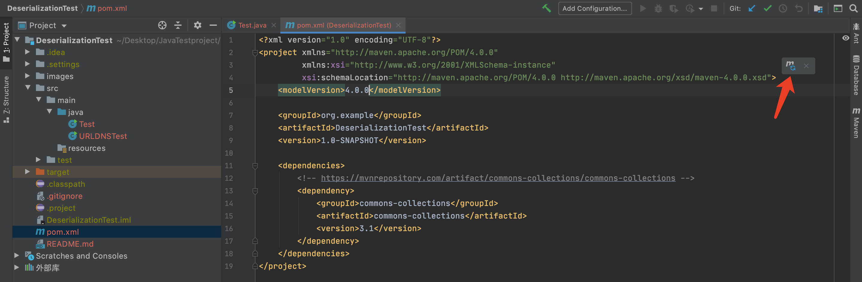Select the .gitignore file
The height and width of the screenshot is (282, 862).
tap(64, 196)
